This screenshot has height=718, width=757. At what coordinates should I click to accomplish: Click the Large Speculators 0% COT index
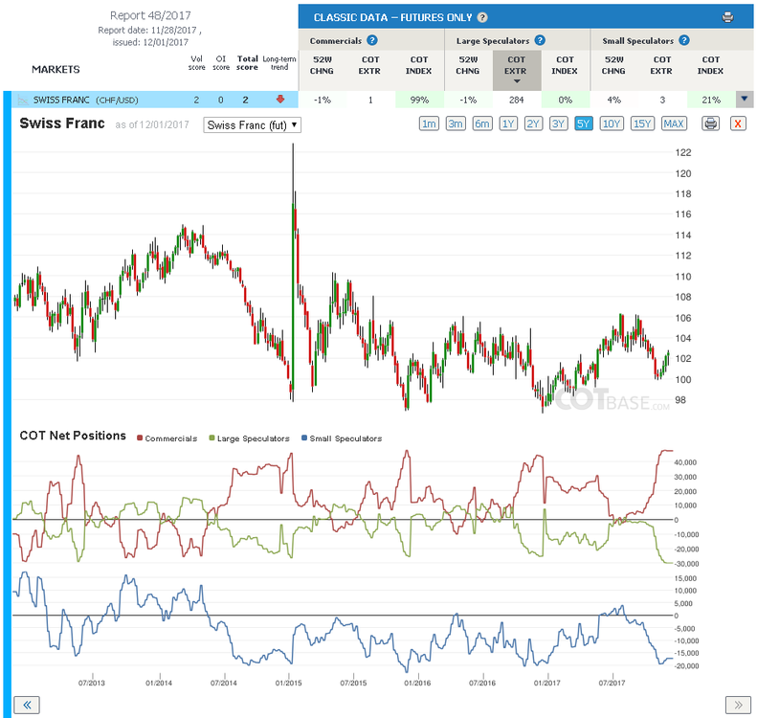tap(565, 100)
